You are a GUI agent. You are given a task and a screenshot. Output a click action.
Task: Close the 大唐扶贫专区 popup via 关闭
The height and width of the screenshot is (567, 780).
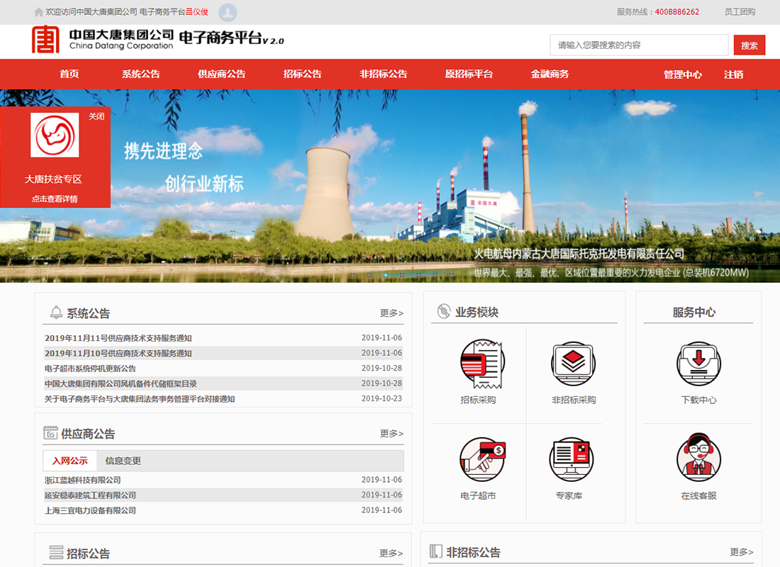click(96, 116)
